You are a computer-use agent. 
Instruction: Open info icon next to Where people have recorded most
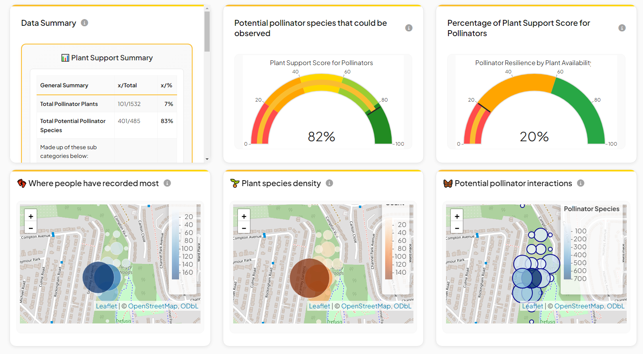click(x=167, y=183)
